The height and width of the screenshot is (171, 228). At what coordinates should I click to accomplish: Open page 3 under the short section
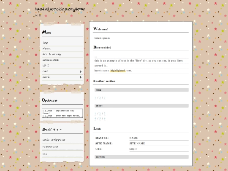[105, 114]
